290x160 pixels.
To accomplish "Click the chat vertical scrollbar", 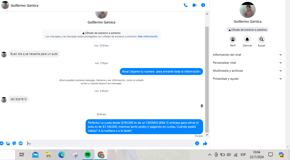I will tap(207, 80).
